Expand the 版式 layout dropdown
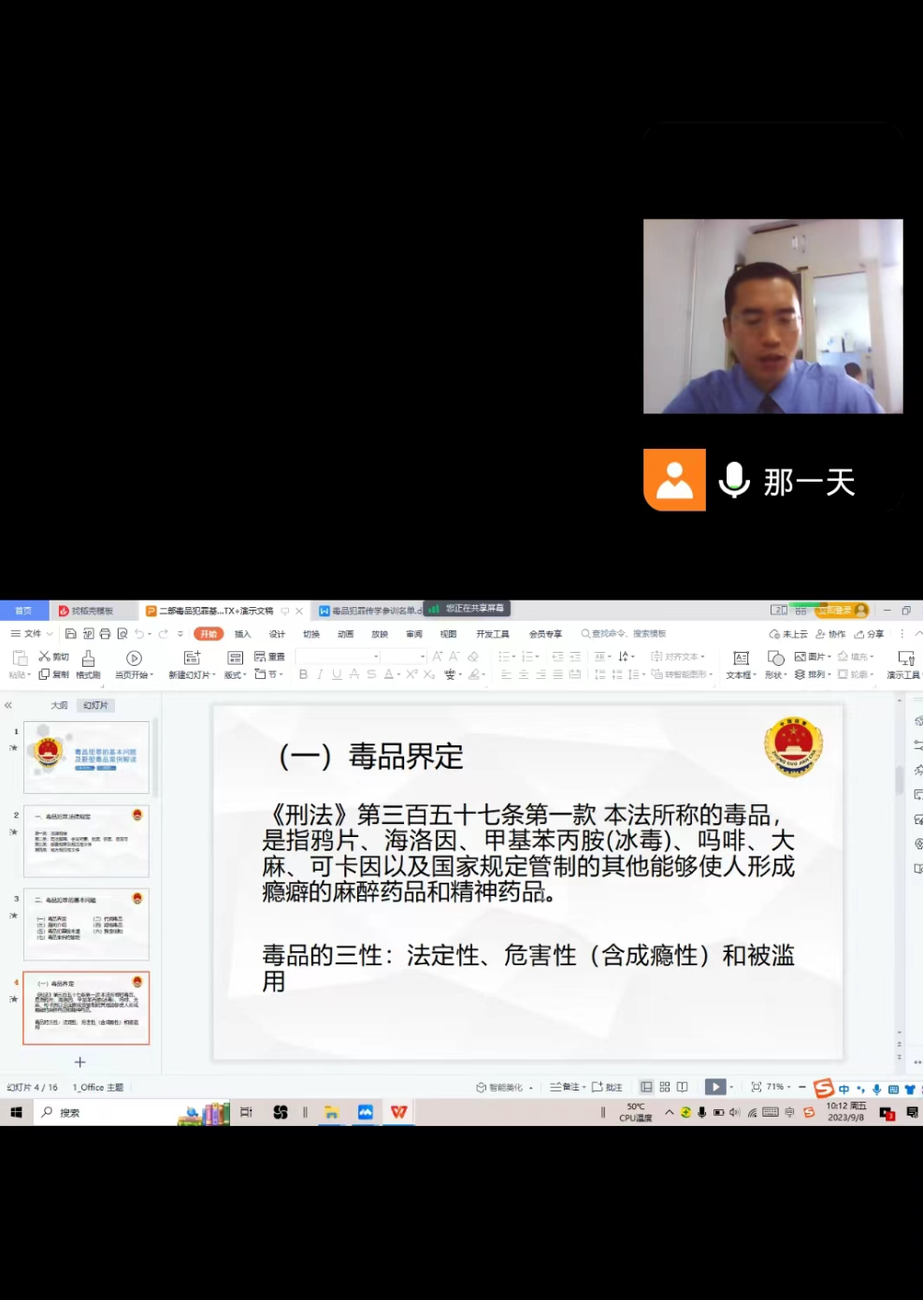The image size is (923, 1300). click(x=234, y=674)
